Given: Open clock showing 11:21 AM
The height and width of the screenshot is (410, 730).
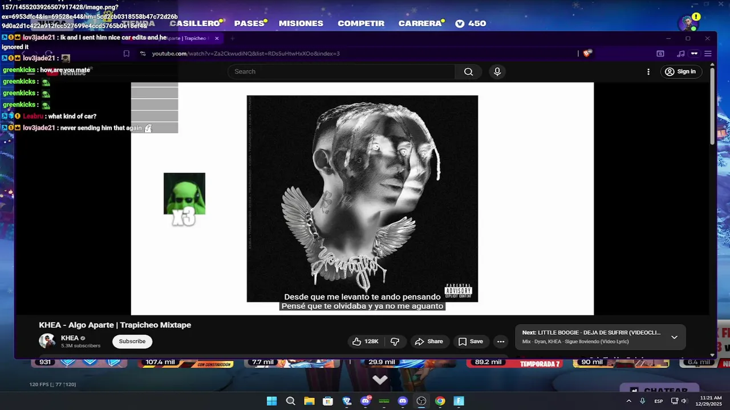Looking at the screenshot, I should point(710,401).
